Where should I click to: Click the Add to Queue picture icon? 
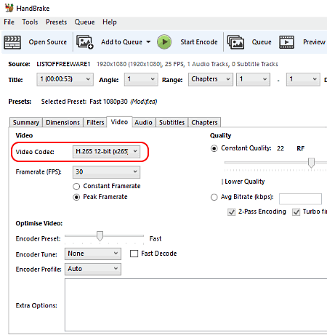[x=85, y=42]
